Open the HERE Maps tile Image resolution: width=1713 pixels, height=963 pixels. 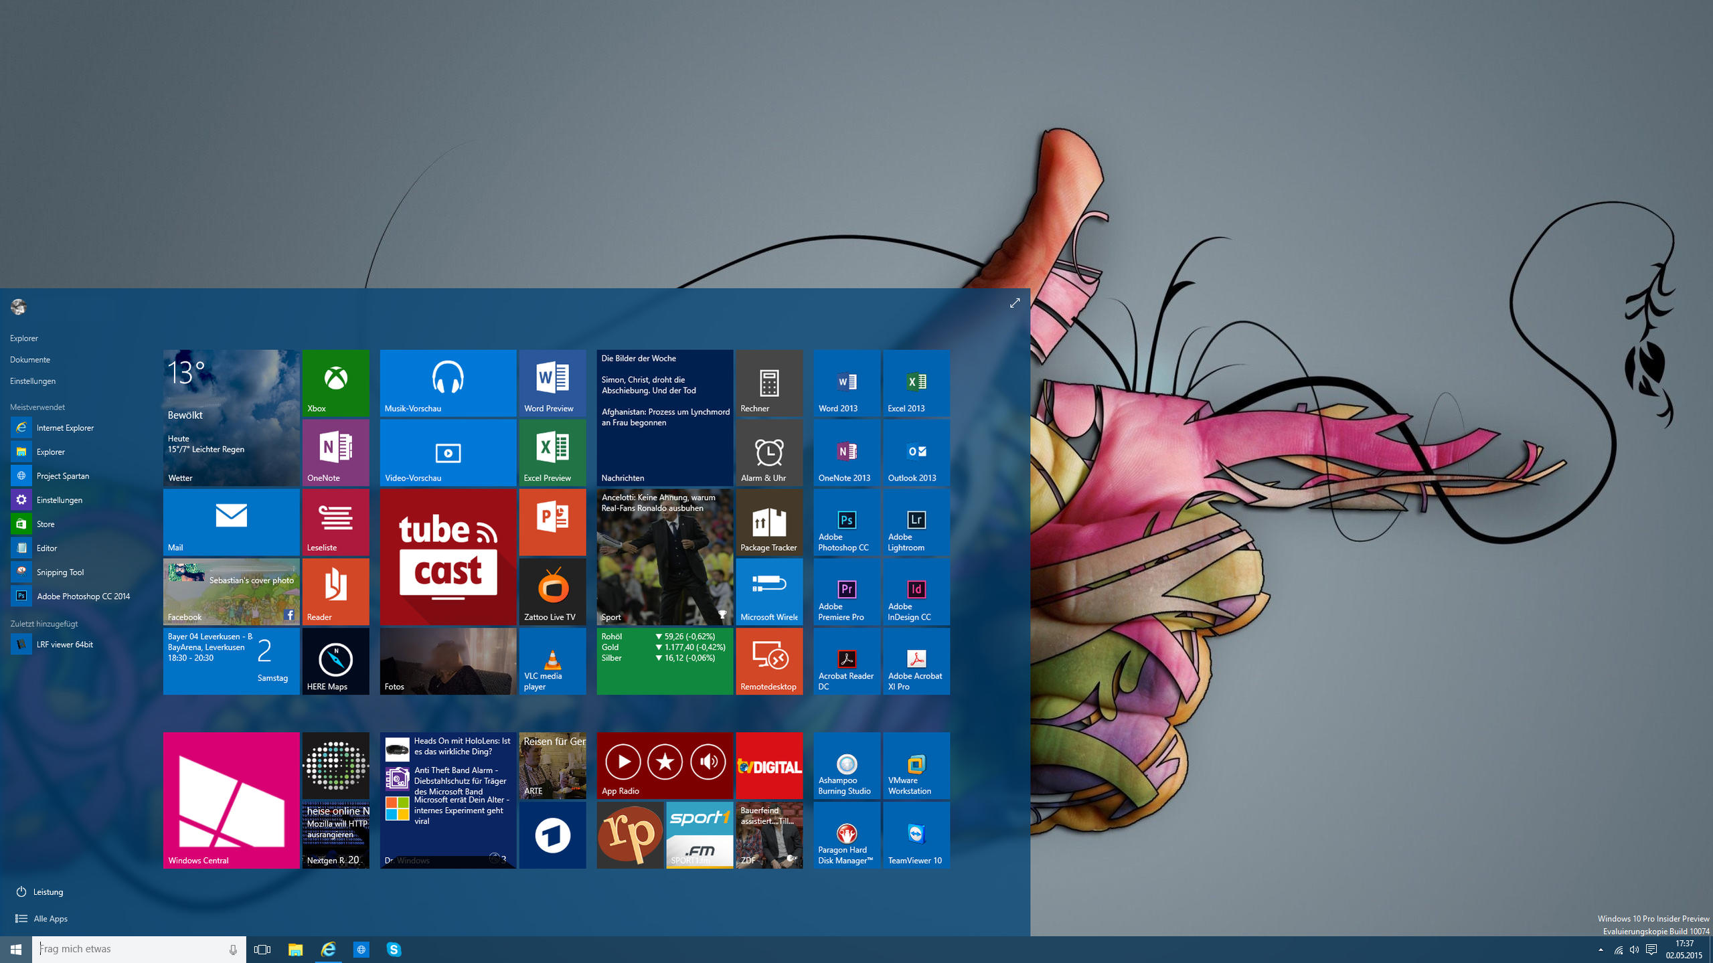point(335,661)
